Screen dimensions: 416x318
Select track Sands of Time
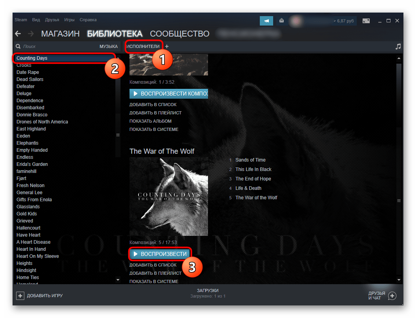[x=250, y=160]
